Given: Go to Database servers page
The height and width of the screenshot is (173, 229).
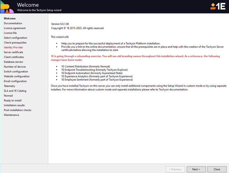Looking at the screenshot, I should pos(13,62).
